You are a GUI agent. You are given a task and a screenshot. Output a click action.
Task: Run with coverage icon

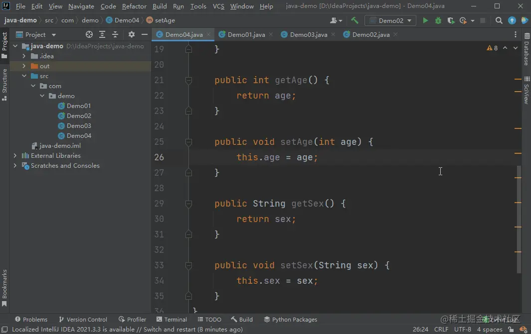tap(451, 20)
